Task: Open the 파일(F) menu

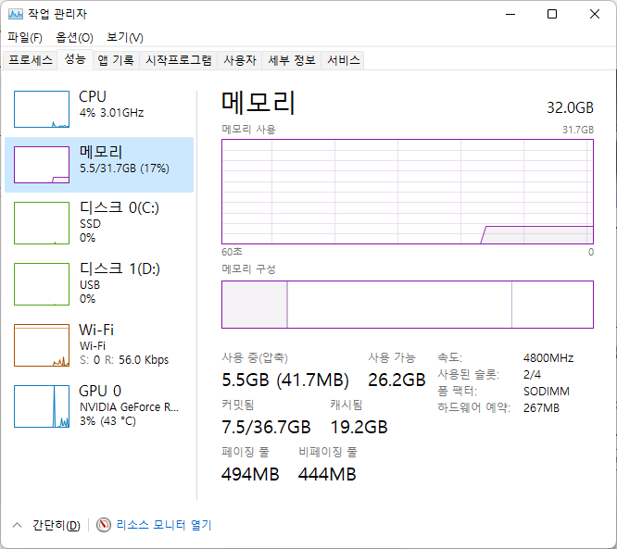Action: 25,38
